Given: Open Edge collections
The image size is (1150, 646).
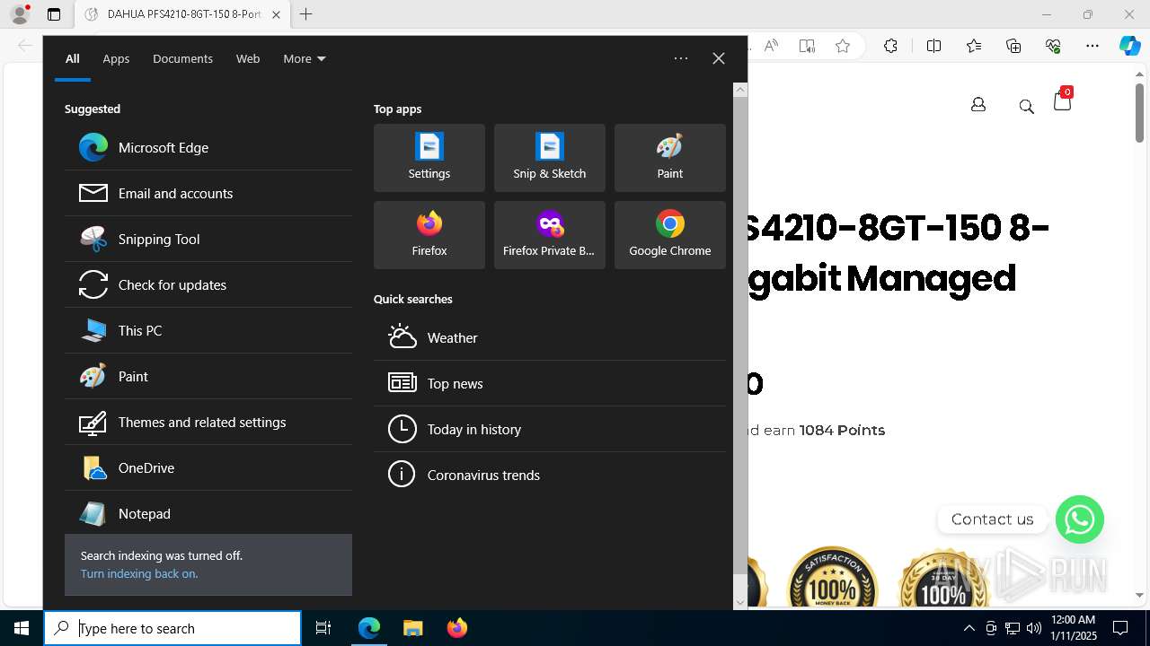Looking at the screenshot, I should point(1013,46).
